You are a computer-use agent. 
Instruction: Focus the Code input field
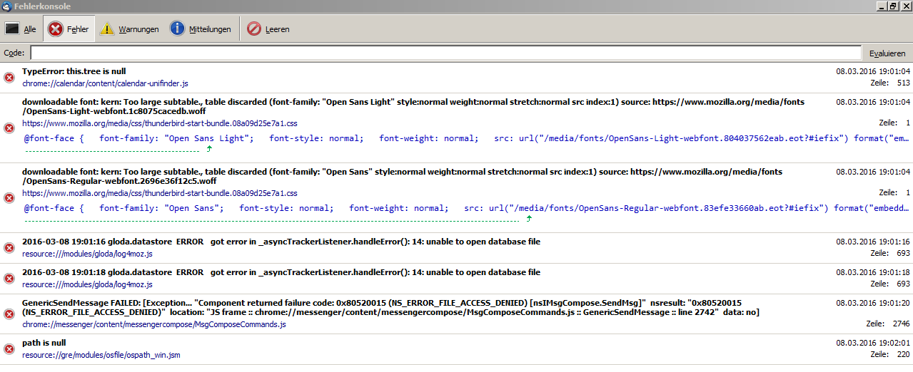(445, 53)
